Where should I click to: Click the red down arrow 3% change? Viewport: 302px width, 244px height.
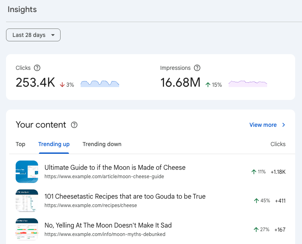67,85
